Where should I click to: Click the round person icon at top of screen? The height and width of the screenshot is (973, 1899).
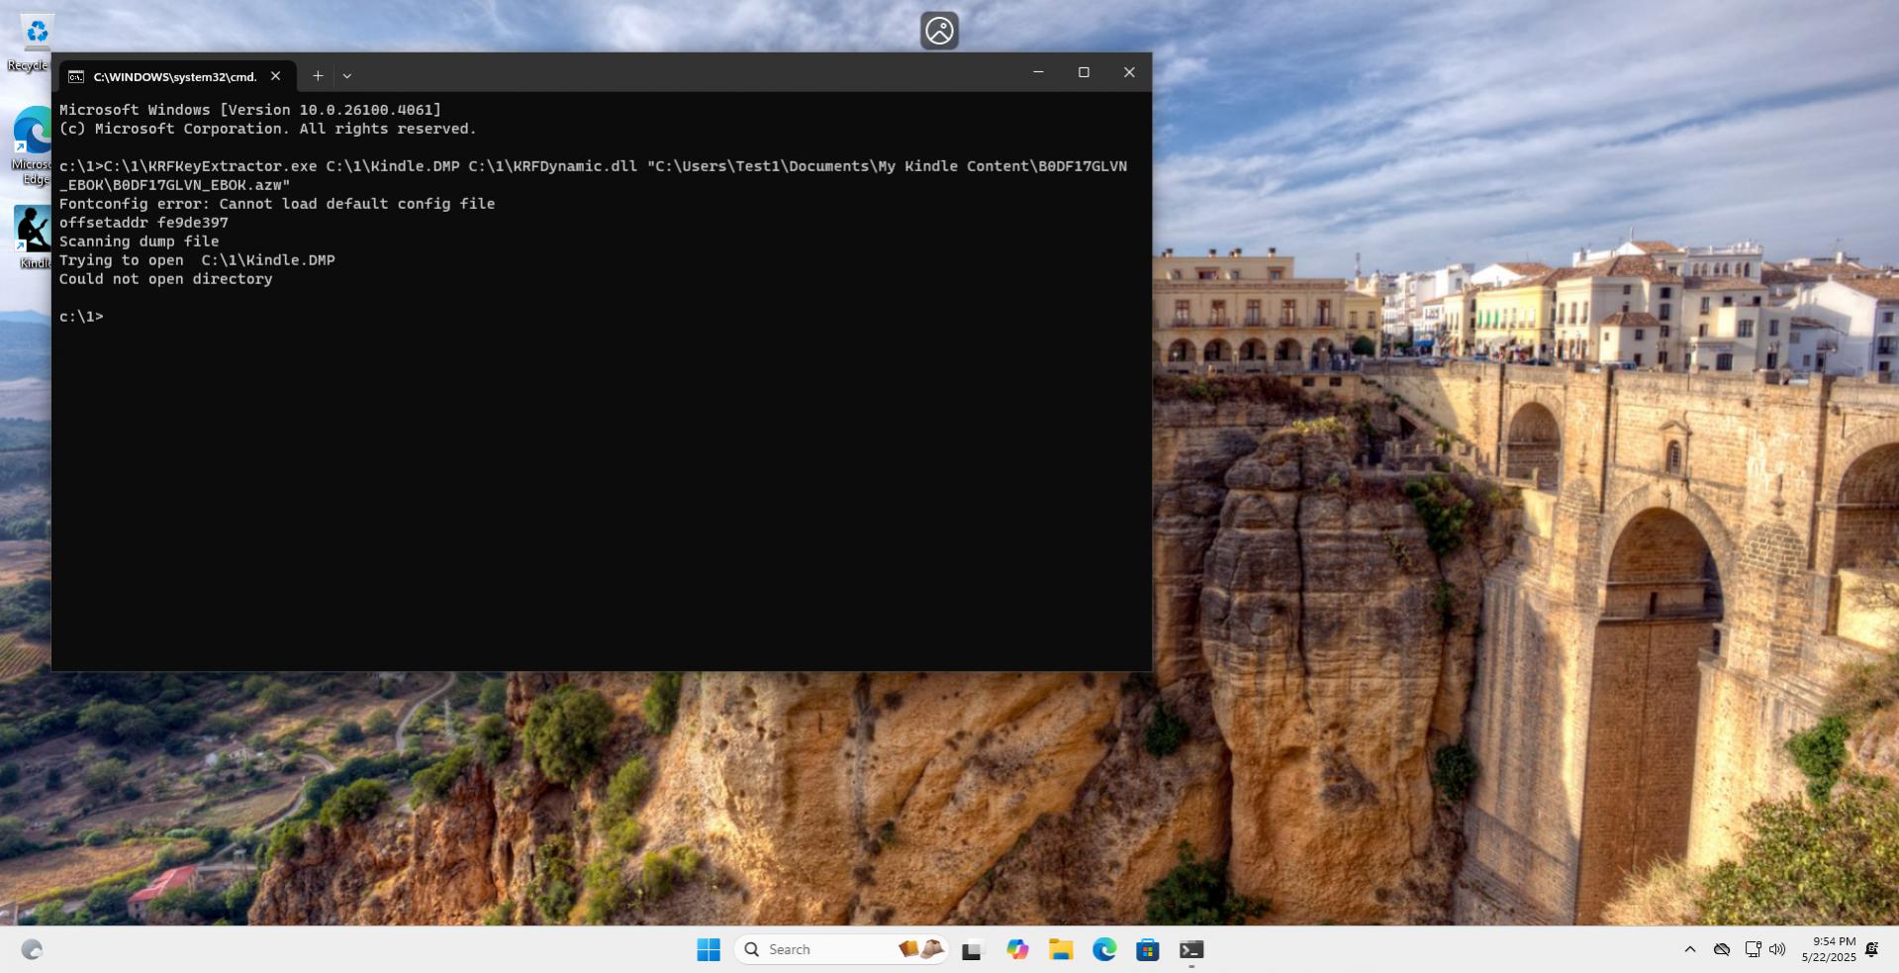[x=939, y=31]
